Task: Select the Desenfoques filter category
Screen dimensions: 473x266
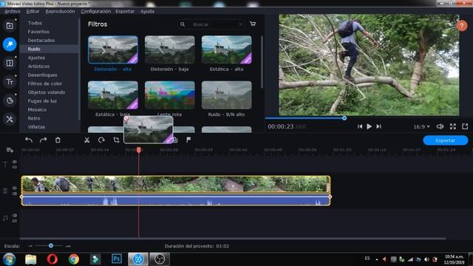Action: click(42, 75)
